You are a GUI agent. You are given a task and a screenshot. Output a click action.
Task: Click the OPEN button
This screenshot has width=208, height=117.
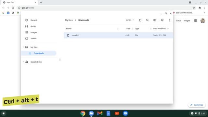tap(129, 20)
